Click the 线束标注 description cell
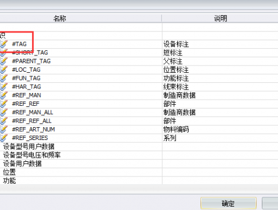This screenshot has height=210, width=278. (x=220, y=87)
